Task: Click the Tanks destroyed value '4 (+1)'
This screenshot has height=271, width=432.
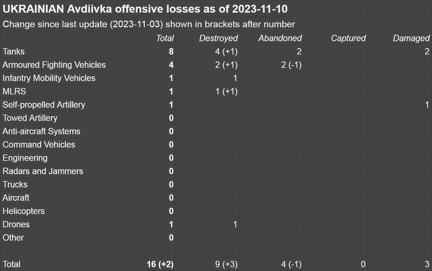Action: click(x=226, y=51)
